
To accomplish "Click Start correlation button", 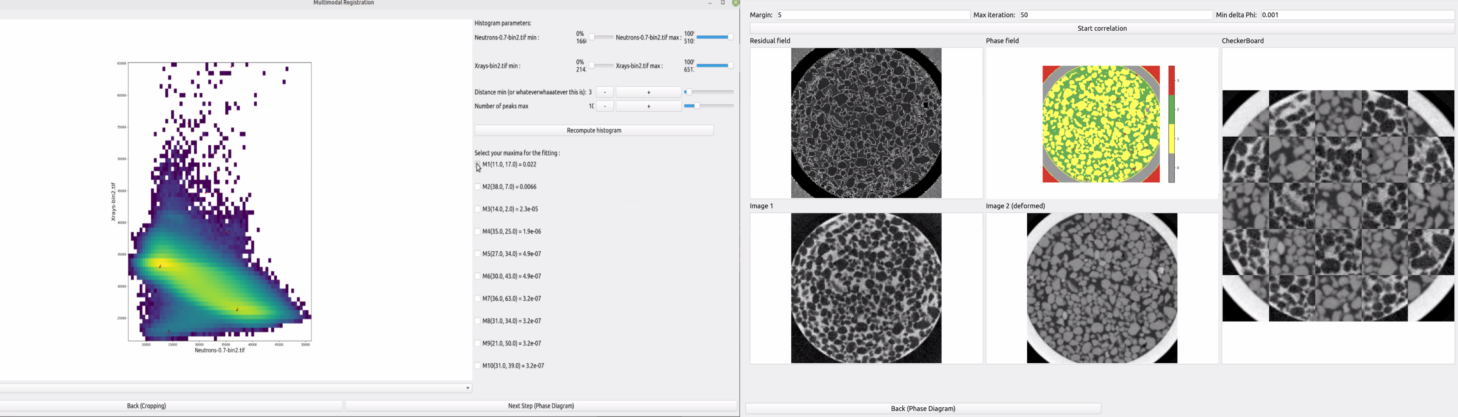I will (x=1102, y=28).
